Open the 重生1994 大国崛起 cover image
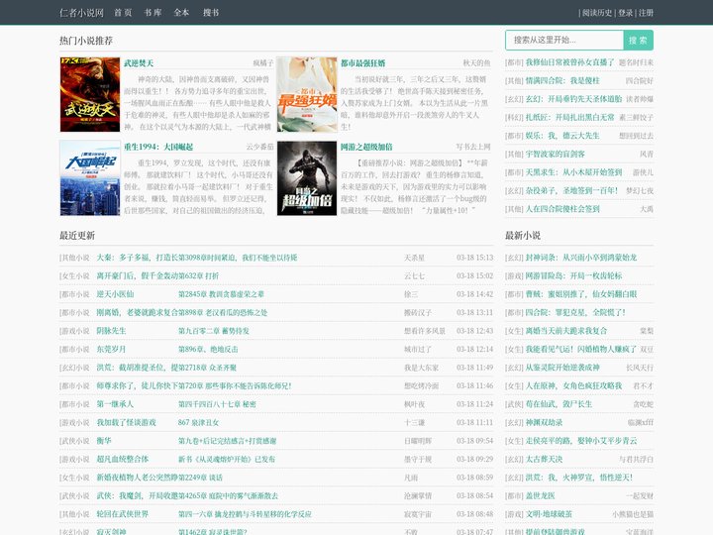The image size is (713, 535). (x=90, y=178)
